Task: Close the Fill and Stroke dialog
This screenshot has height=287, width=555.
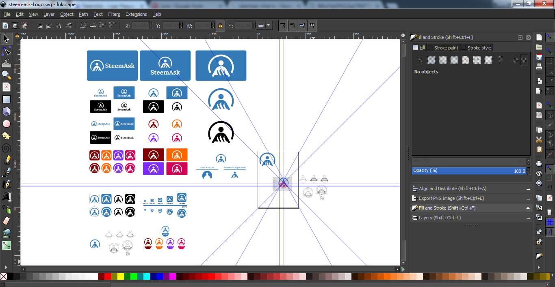Action: point(528,37)
